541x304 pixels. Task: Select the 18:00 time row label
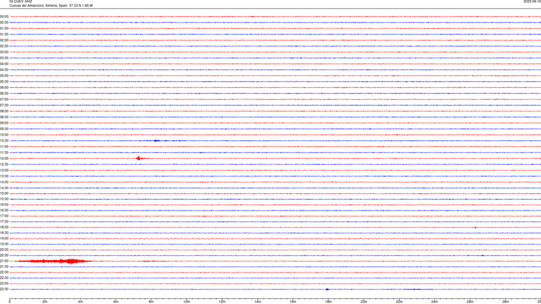(x=4, y=227)
